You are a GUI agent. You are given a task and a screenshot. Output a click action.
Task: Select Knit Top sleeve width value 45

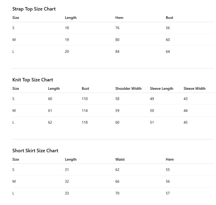coord(186,123)
